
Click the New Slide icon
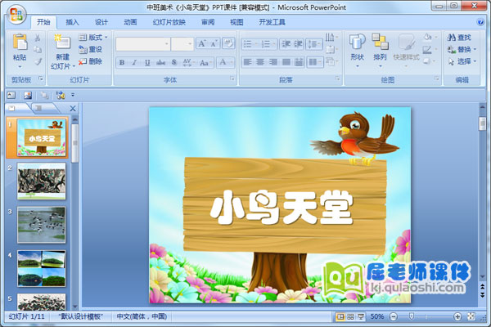point(62,42)
